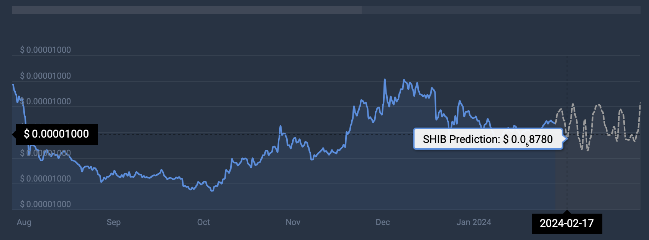Click the small triangle pointer above the 2024-02-17 tag
Image resolution: width=649 pixels, height=240 pixels.
(x=567, y=212)
